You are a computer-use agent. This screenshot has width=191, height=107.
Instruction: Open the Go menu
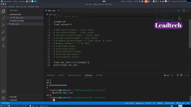(21, 7)
